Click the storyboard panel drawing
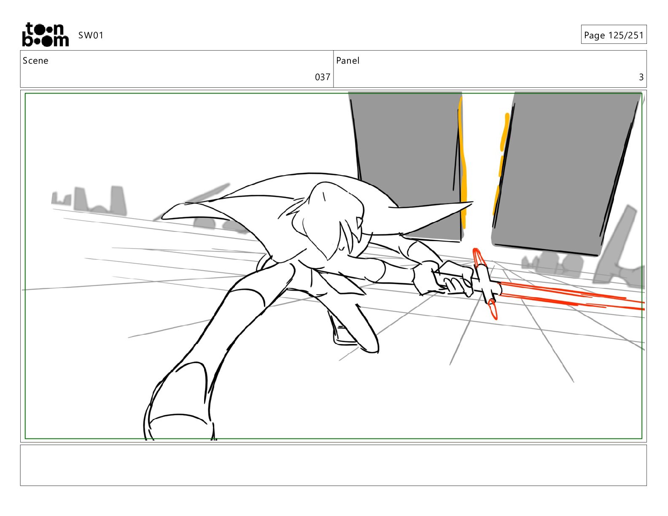 point(333,266)
